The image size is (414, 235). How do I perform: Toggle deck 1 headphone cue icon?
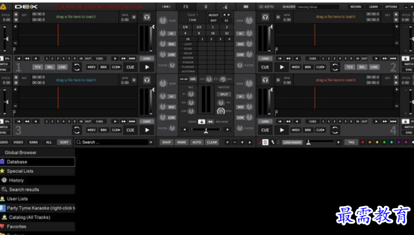pos(147,18)
